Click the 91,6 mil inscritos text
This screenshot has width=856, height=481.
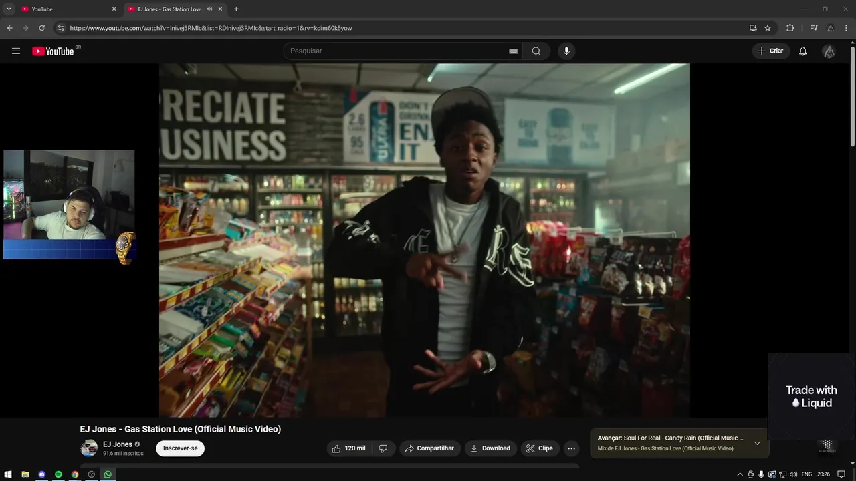[123, 454]
